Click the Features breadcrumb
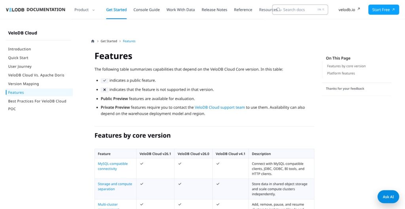Viewport: 405px width, 209px height. (x=129, y=41)
